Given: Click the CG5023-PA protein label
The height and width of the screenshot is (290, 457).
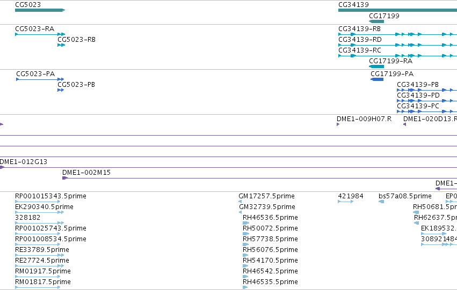Looking at the screenshot, I should 35,74.
